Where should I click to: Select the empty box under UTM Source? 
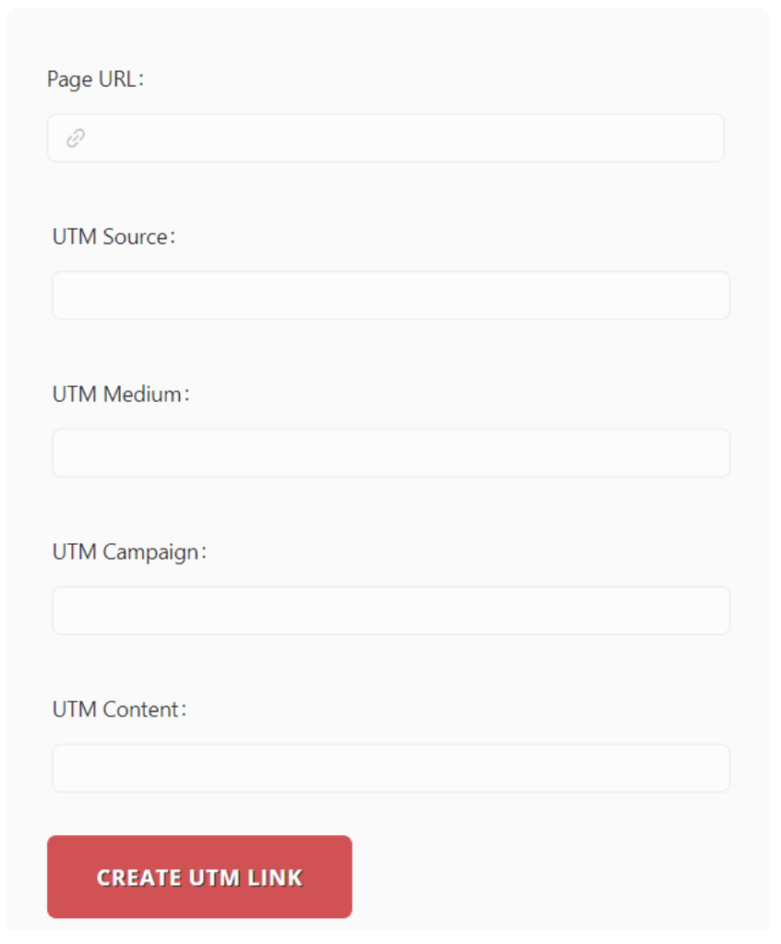pos(391,296)
